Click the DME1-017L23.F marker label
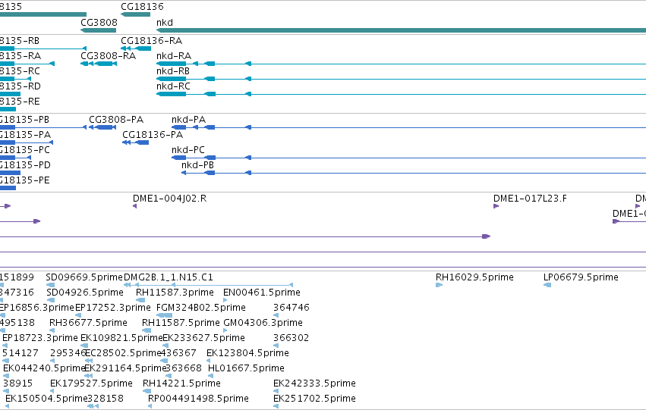The height and width of the screenshot is (410, 646). pos(530,199)
